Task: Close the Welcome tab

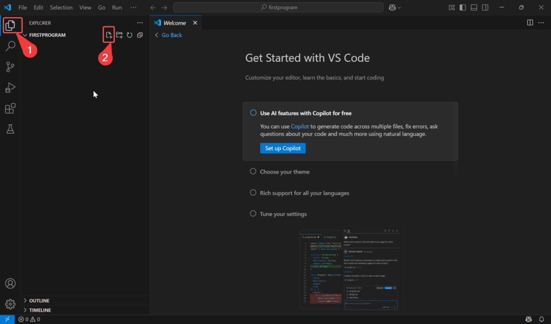Action: tap(195, 23)
